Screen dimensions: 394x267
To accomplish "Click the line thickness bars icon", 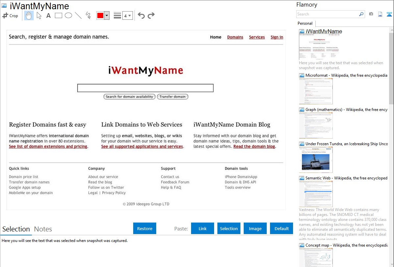I will [117, 15].
